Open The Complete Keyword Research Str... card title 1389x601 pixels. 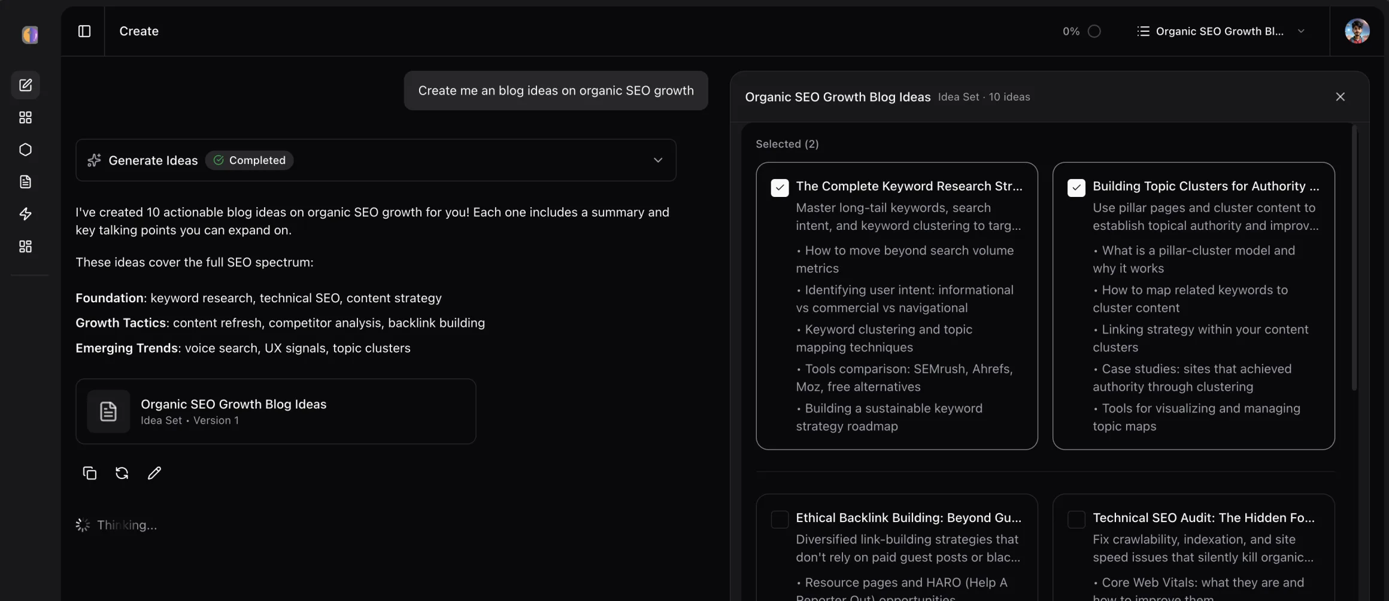[909, 186]
